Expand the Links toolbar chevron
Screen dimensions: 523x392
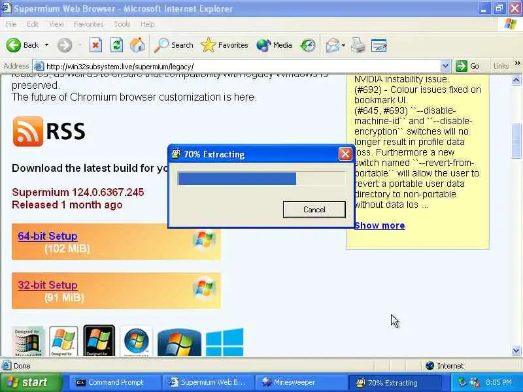click(x=517, y=63)
